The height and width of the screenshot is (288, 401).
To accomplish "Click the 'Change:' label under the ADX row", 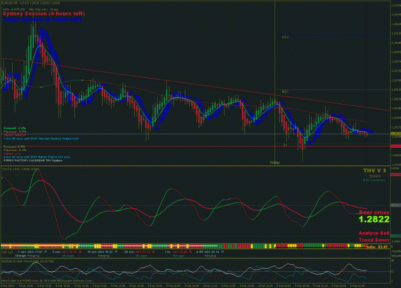I will (21, 256).
